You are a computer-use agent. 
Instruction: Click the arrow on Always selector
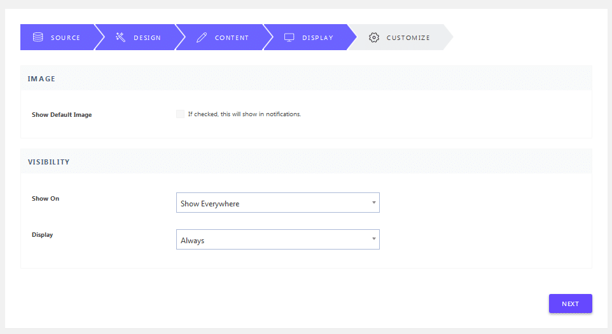(x=373, y=239)
